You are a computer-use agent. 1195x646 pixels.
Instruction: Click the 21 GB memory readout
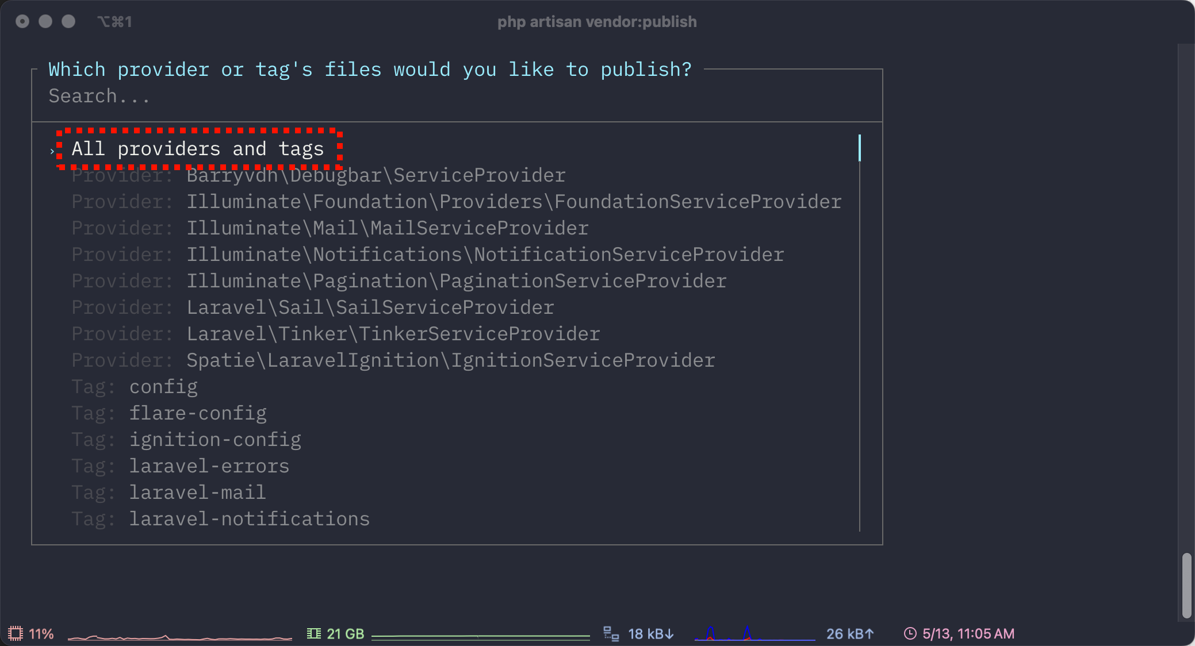click(346, 634)
